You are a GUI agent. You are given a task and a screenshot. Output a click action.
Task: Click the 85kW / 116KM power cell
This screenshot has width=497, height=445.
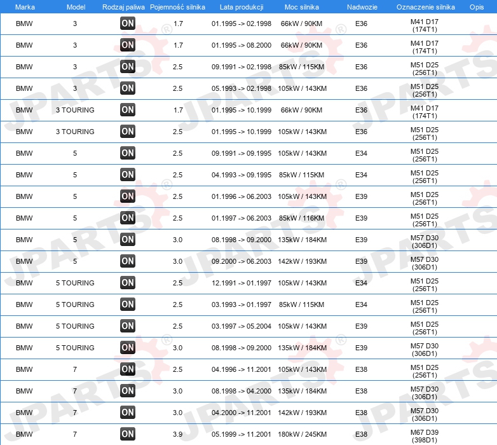[x=301, y=218]
